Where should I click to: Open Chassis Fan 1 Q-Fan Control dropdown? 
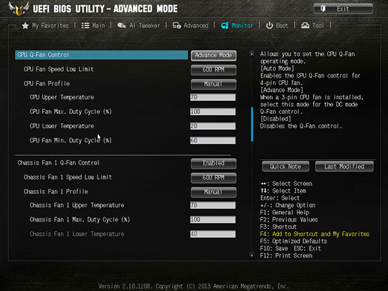(213, 164)
